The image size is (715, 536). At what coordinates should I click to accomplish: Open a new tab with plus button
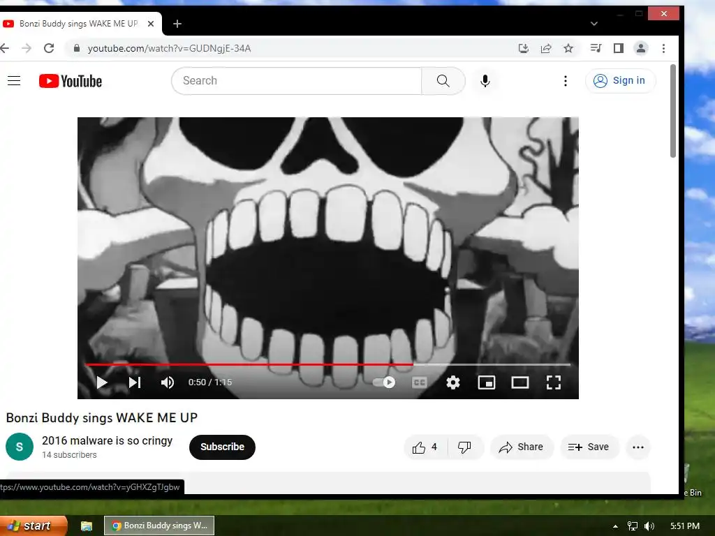[177, 24]
